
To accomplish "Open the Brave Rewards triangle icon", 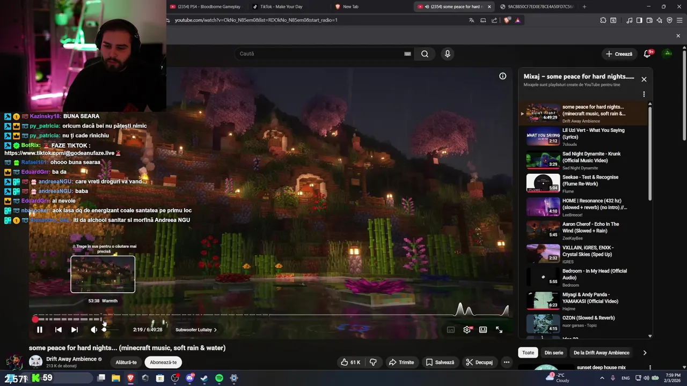I will point(517,20).
